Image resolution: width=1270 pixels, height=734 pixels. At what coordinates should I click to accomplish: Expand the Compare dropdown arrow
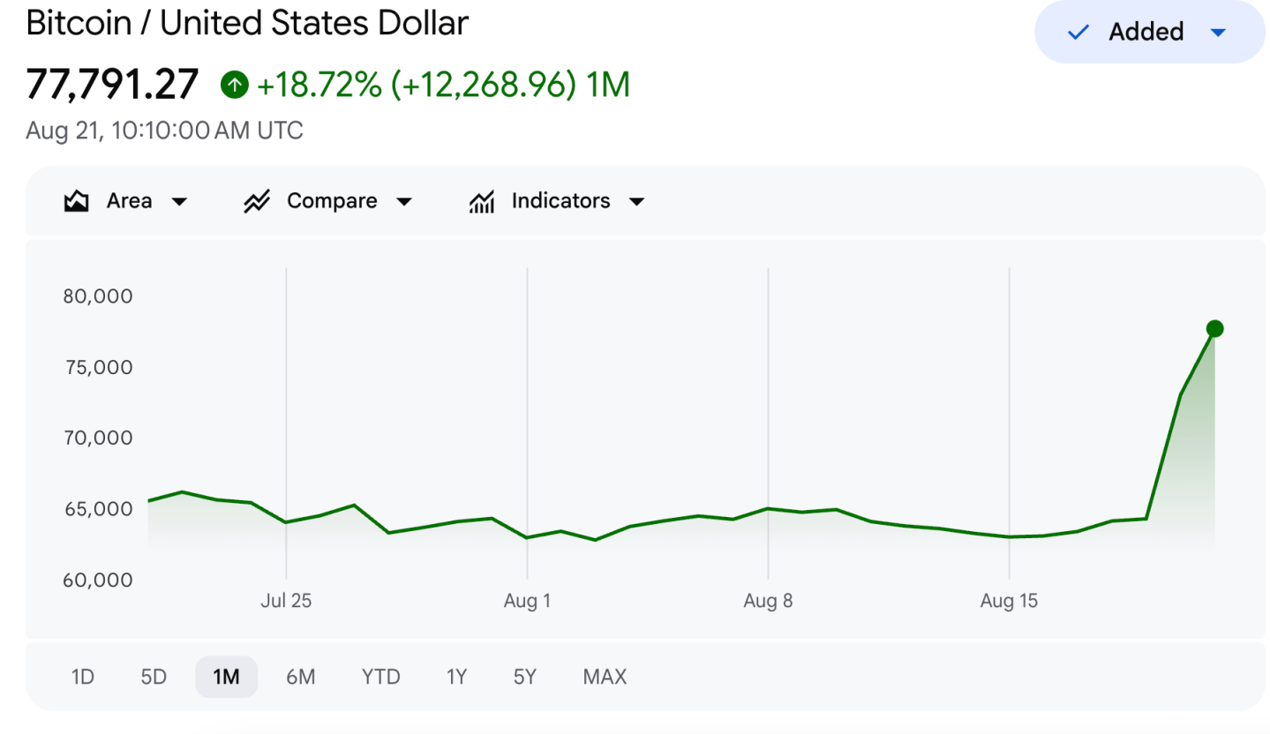404,202
